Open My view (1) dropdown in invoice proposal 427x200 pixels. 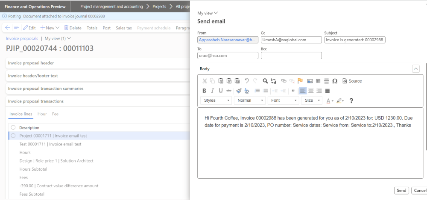pyautogui.click(x=58, y=38)
